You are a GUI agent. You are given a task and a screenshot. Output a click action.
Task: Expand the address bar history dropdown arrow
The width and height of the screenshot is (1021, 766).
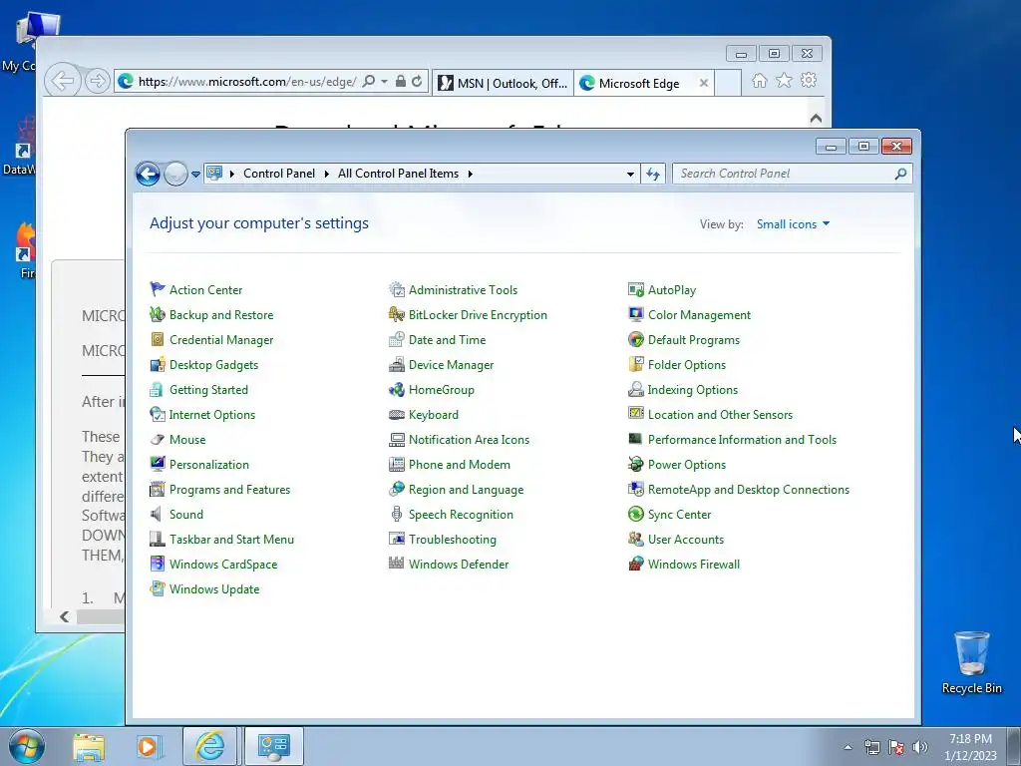[630, 174]
